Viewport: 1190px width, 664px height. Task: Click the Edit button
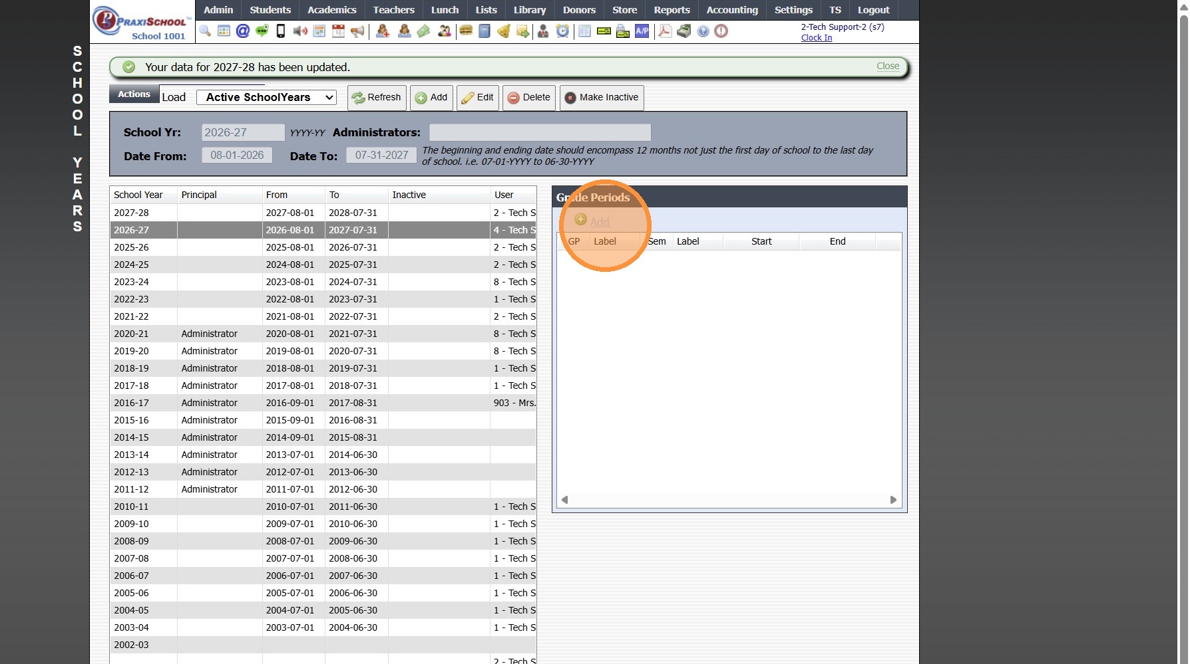coord(478,98)
